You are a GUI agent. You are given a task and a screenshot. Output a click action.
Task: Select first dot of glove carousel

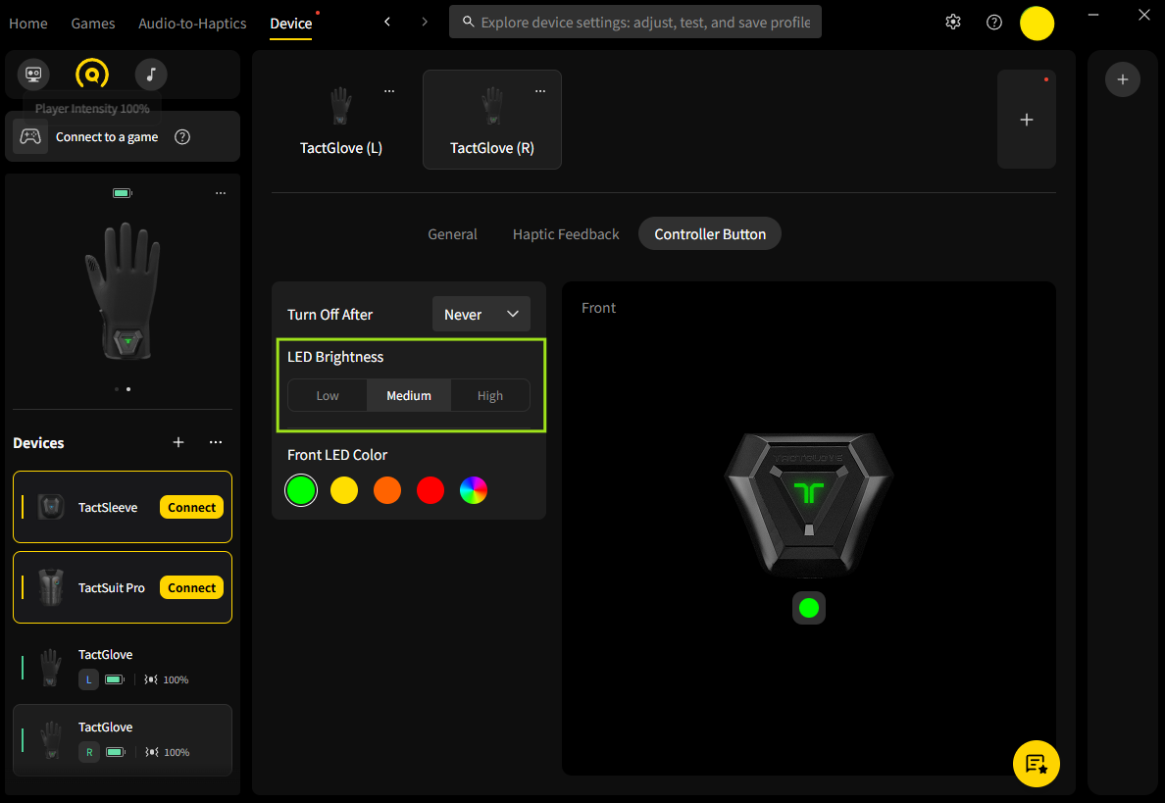point(117,389)
